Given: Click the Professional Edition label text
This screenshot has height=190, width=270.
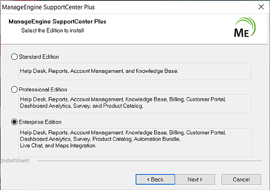Looking at the screenshot, I should click(43, 89).
